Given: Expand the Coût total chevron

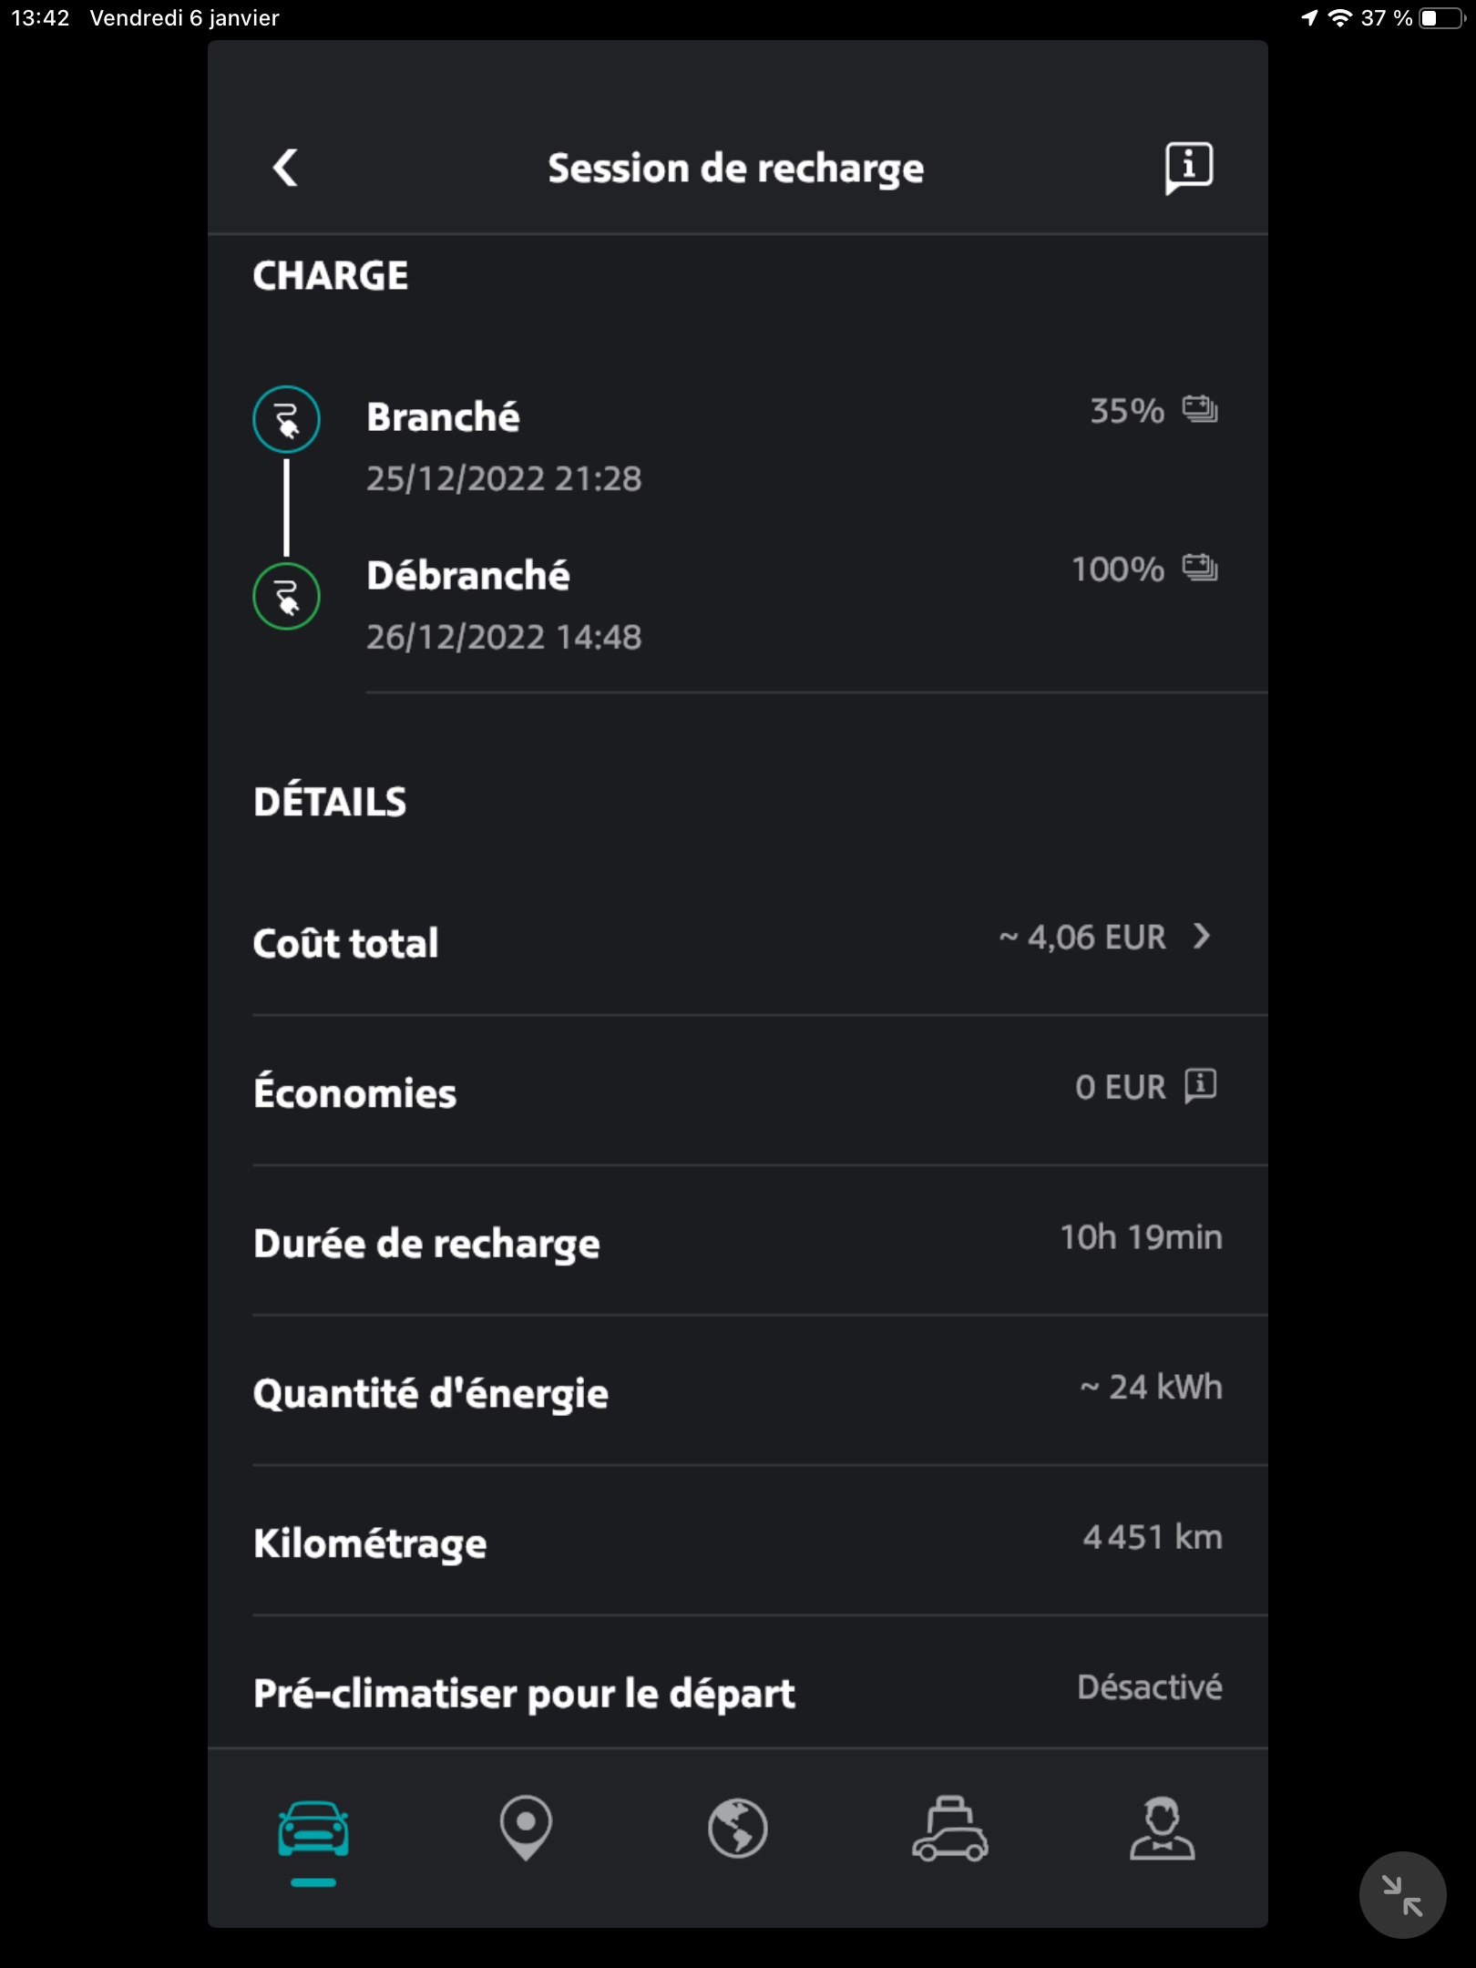Looking at the screenshot, I should 1203,936.
